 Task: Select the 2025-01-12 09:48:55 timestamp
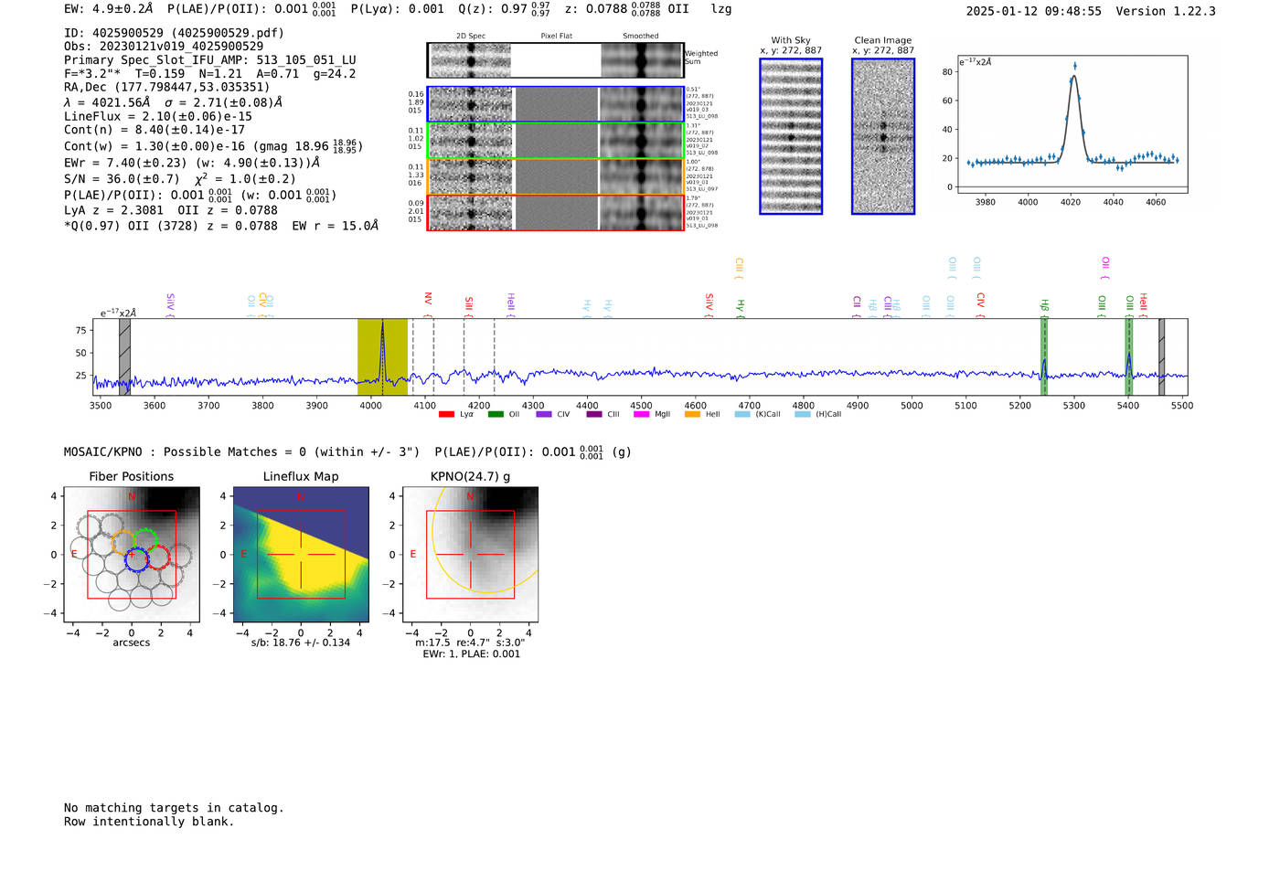pyautogui.click(x=1033, y=11)
